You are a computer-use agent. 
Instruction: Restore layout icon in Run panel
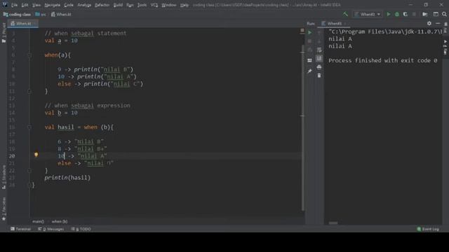[309, 60]
